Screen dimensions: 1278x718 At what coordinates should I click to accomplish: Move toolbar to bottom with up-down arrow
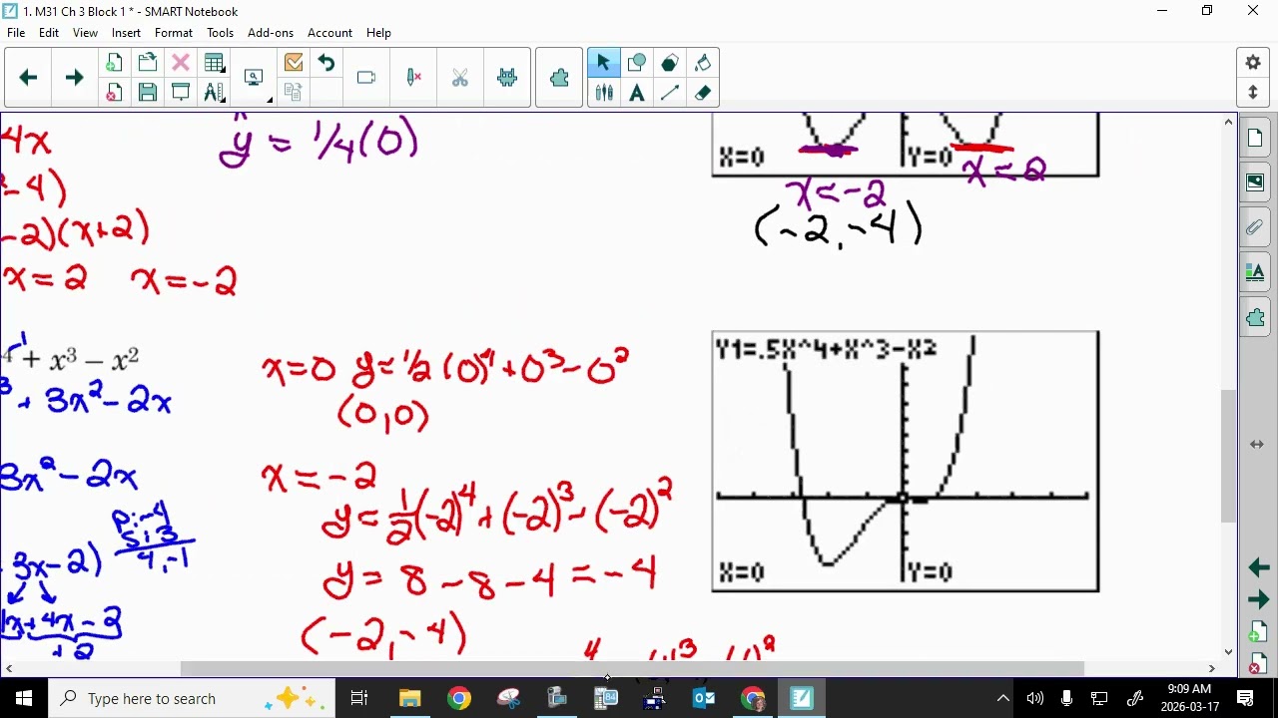coord(1253,93)
